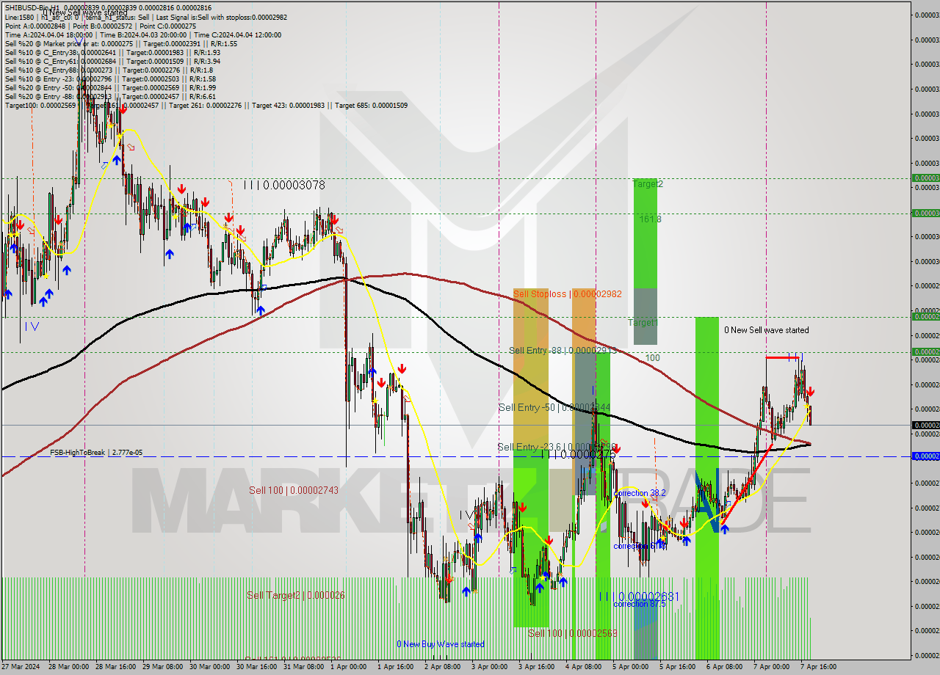Click the '31 Mar 08:00' time axis label
This screenshot has width=940, height=675.
click(x=303, y=667)
